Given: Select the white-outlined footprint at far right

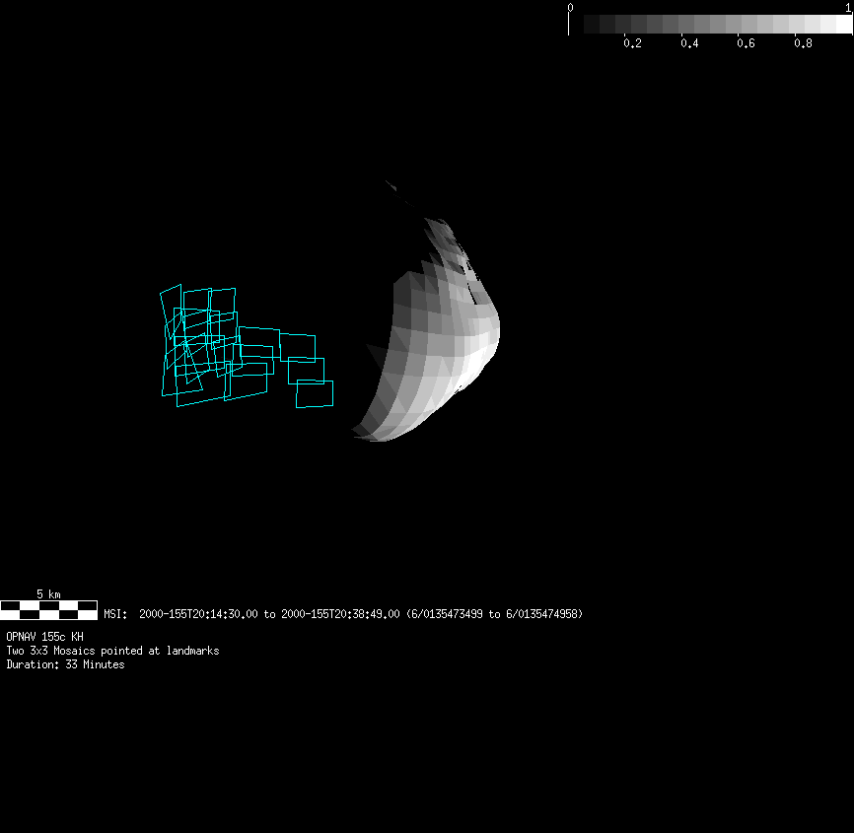Looking at the screenshot, I should (315, 393).
